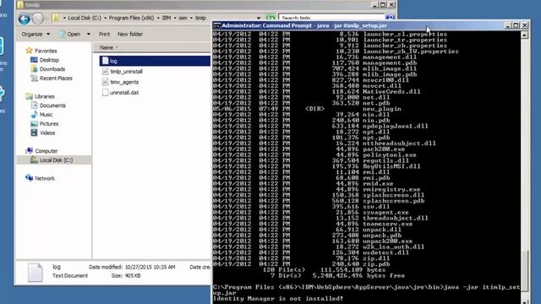Expand breadcrumb arrow after Program Files (x86)
Viewport: 541px width, 304px height.
pos(158,18)
